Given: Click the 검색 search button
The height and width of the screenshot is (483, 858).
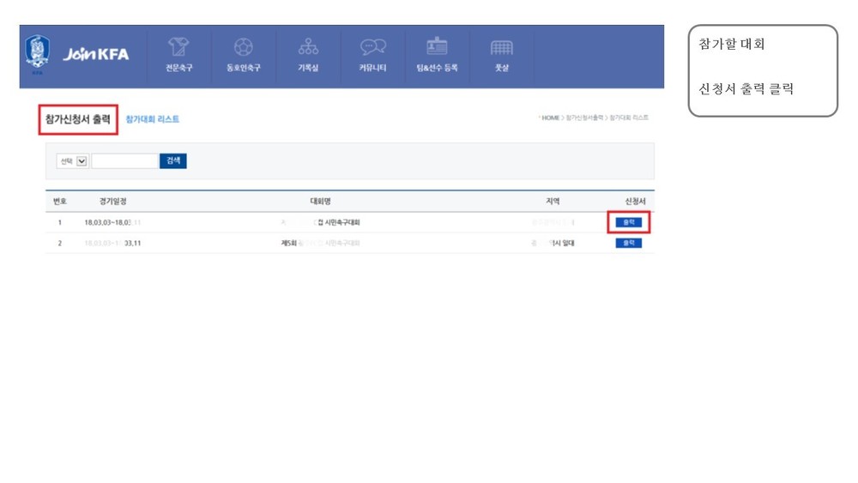Looking at the screenshot, I should tap(173, 160).
